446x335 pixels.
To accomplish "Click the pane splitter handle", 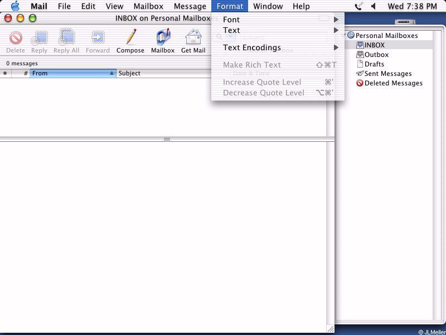I will pos(167,139).
